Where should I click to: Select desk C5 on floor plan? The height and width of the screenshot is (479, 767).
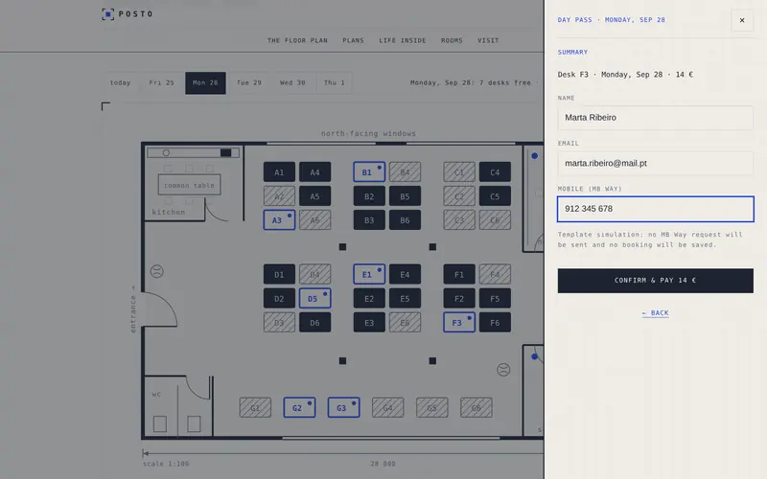tap(495, 196)
